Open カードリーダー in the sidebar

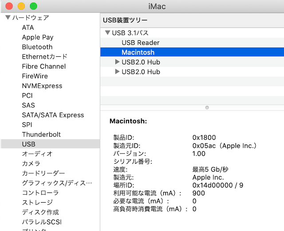point(43,173)
